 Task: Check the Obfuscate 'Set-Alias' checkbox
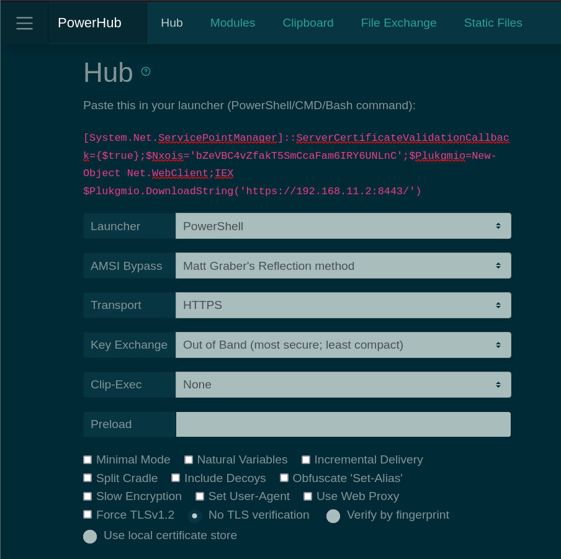[x=284, y=478]
